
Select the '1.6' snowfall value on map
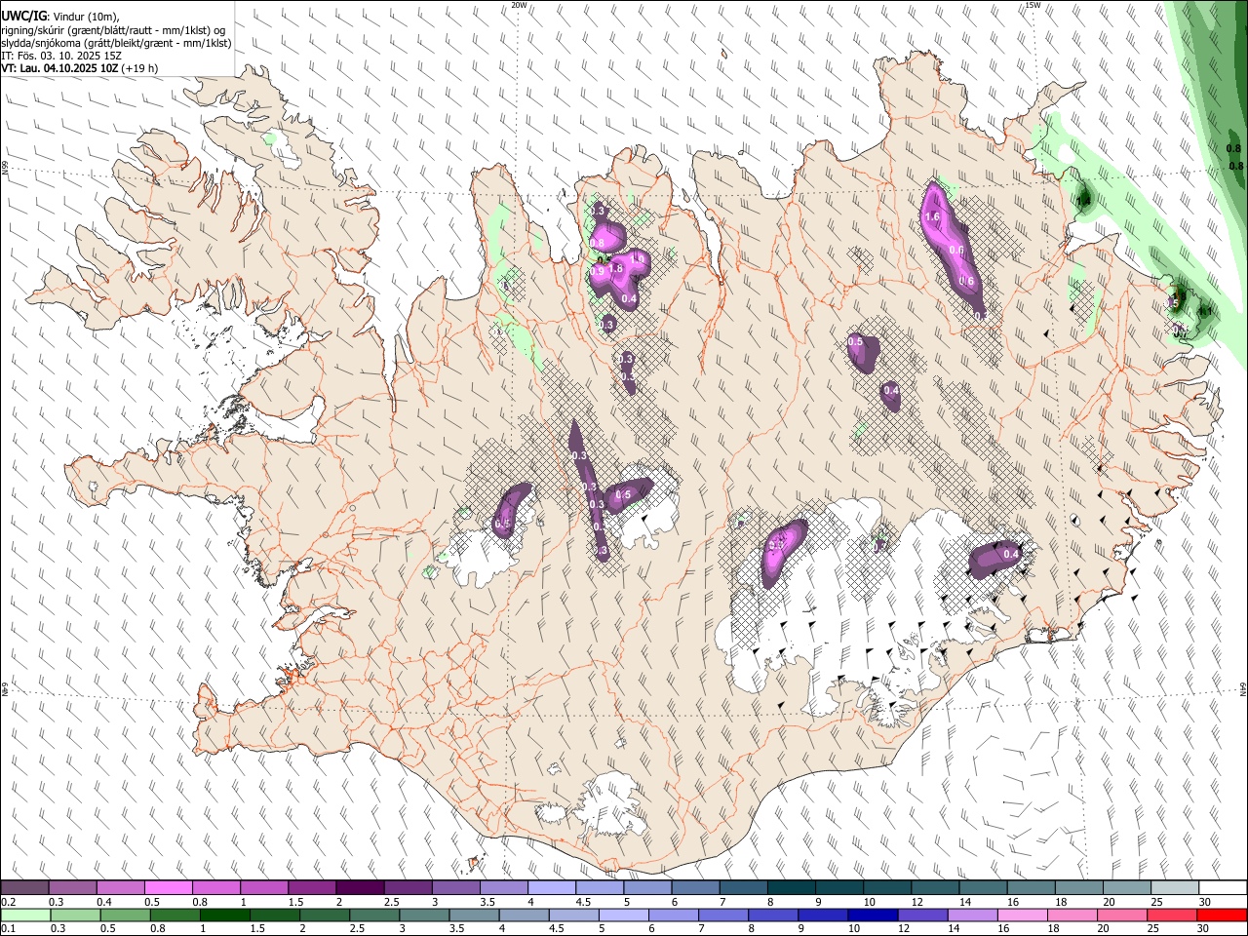[x=931, y=216]
